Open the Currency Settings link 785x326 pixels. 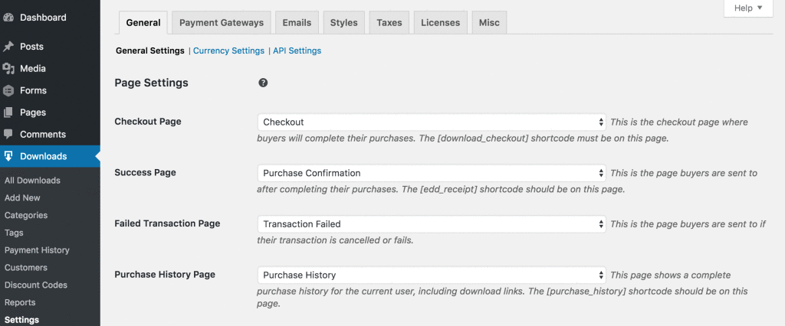pos(228,51)
